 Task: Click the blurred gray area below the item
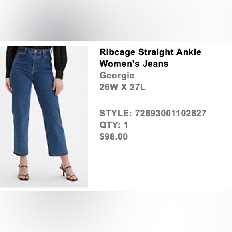pos(116,211)
